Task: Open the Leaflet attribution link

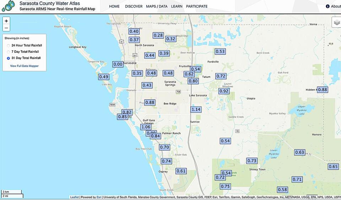Action: point(74,197)
